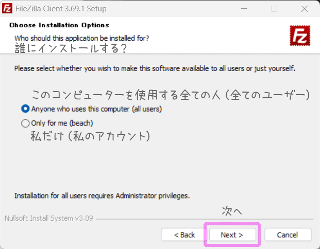Click the '次へ' annotation above the Next button
320x249 pixels.
(x=232, y=211)
